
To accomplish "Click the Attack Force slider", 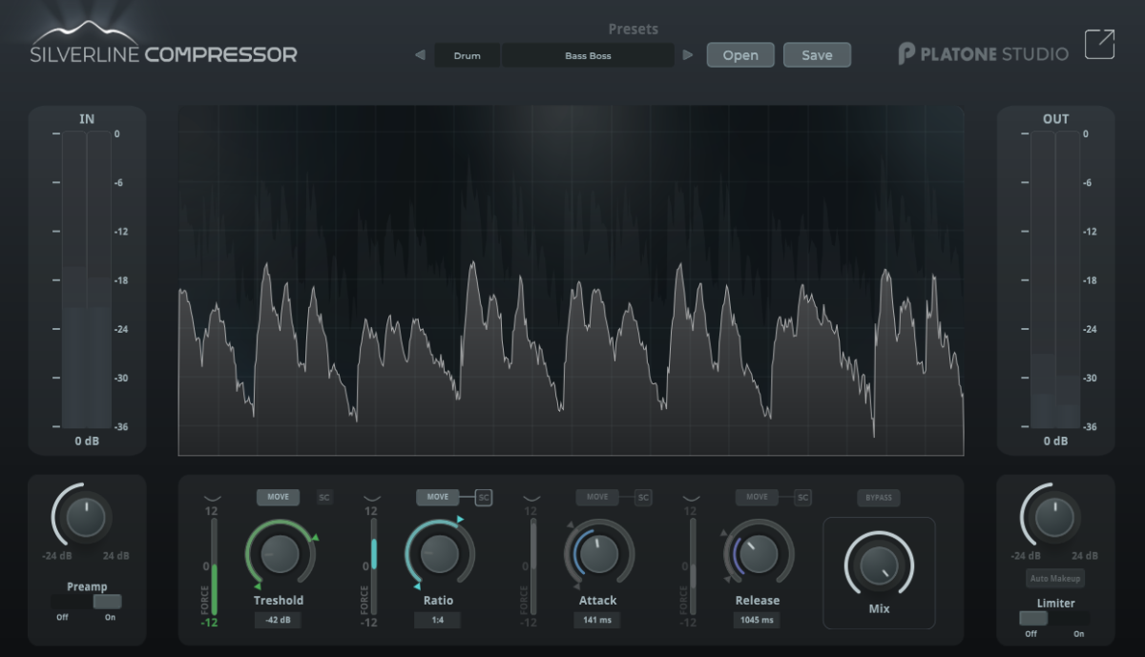I will pyautogui.click(x=533, y=566).
